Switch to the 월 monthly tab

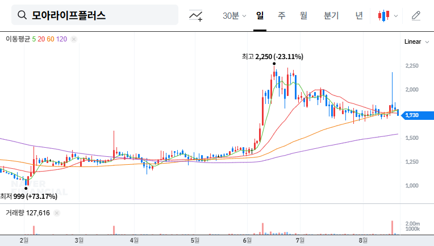click(x=303, y=15)
